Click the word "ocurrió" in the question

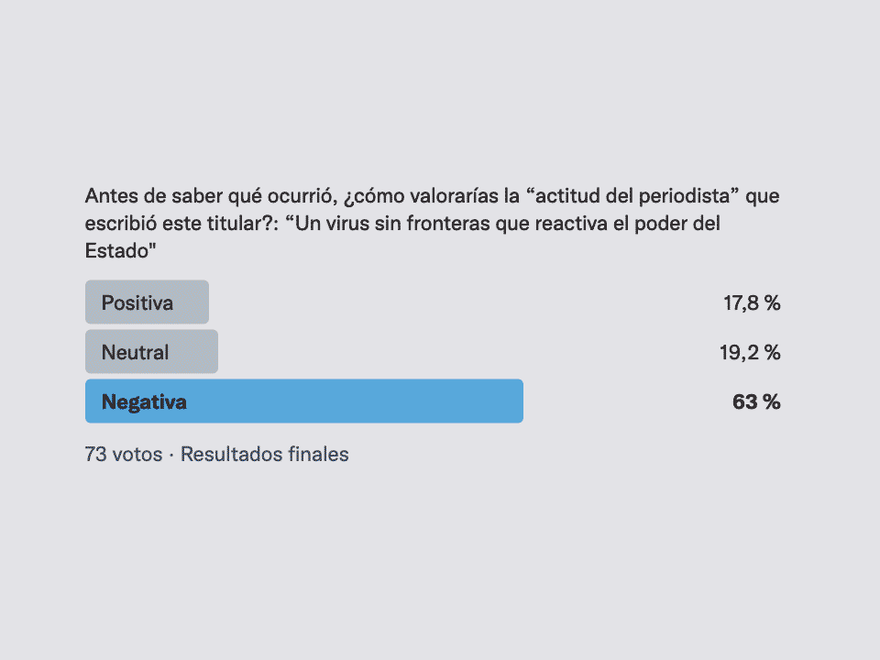(x=302, y=196)
